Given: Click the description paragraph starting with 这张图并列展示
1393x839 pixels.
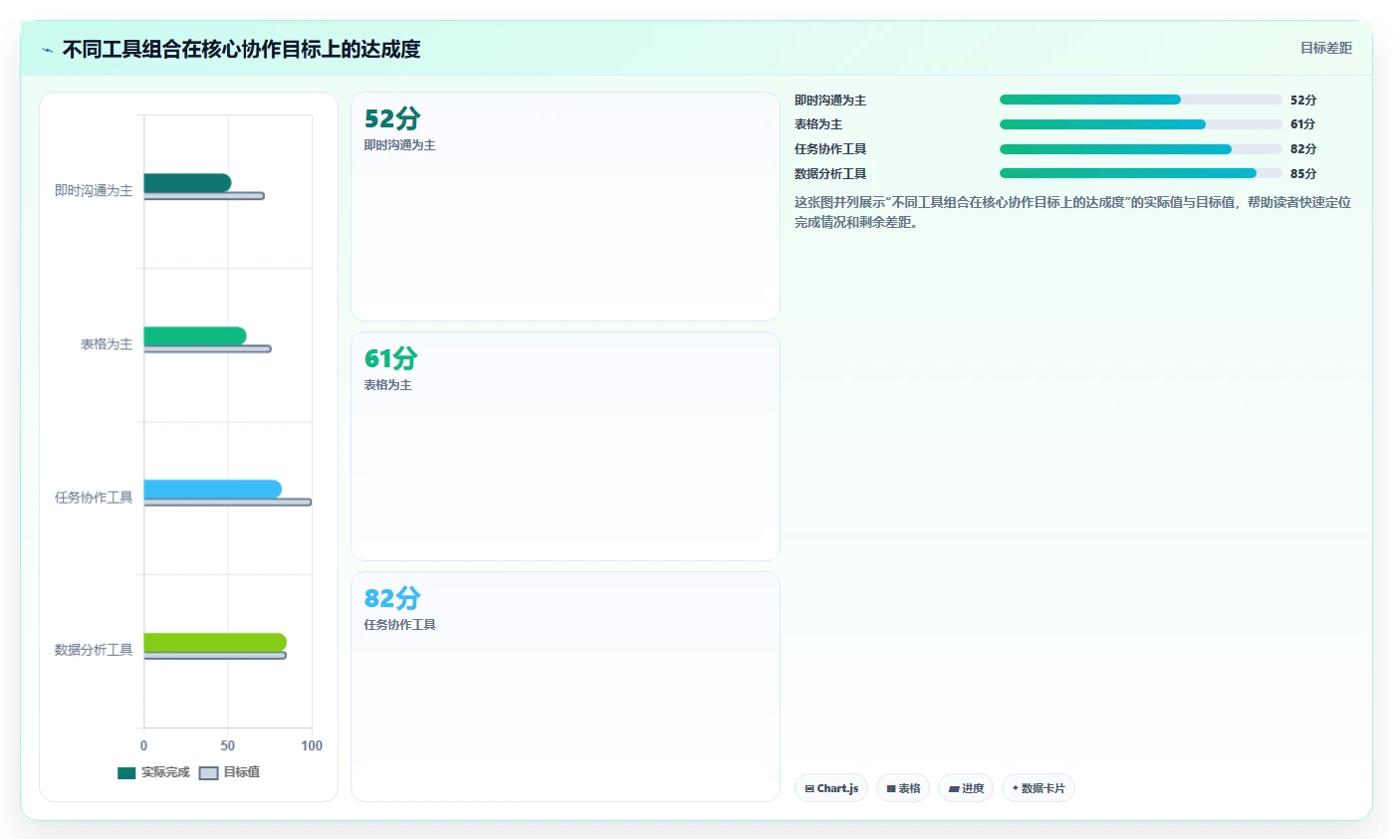Looking at the screenshot, I should pyautogui.click(x=1073, y=212).
